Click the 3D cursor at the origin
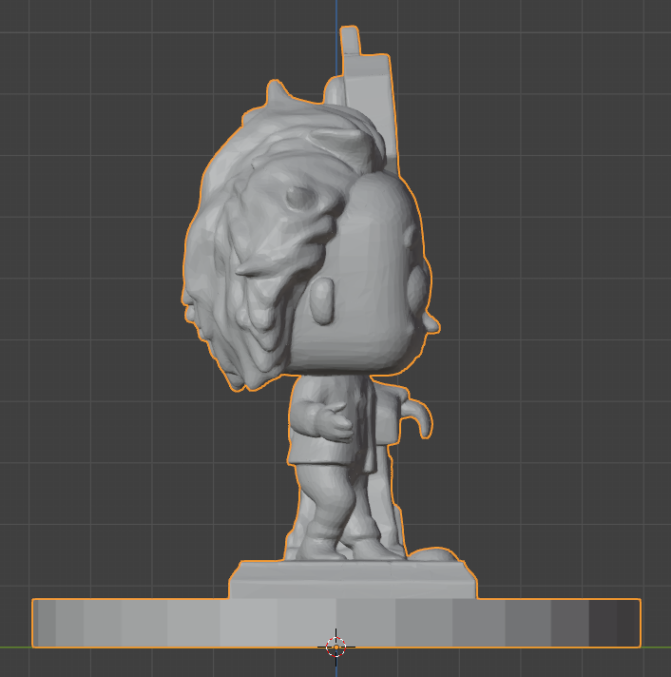The image size is (671, 677). pyautogui.click(x=336, y=647)
